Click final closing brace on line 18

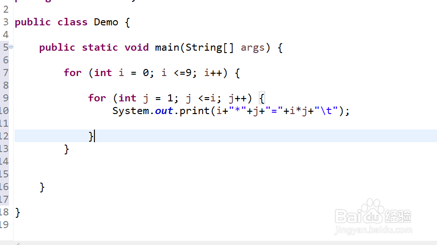pos(17,213)
